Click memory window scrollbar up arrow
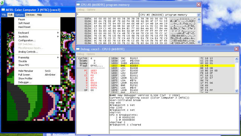 point(199,19)
